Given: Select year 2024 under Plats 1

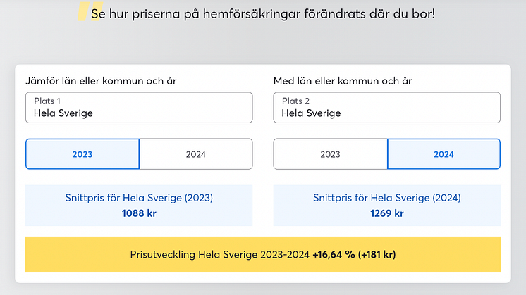Looking at the screenshot, I should click(195, 154).
